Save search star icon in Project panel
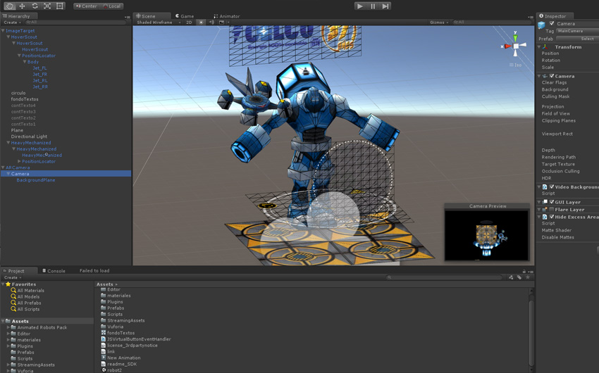This screenshot has width=599, height=373. pos(528,277)
